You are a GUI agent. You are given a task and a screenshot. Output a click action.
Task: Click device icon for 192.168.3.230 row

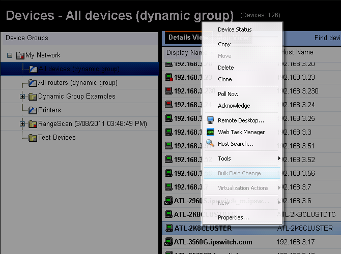(169, 91)
